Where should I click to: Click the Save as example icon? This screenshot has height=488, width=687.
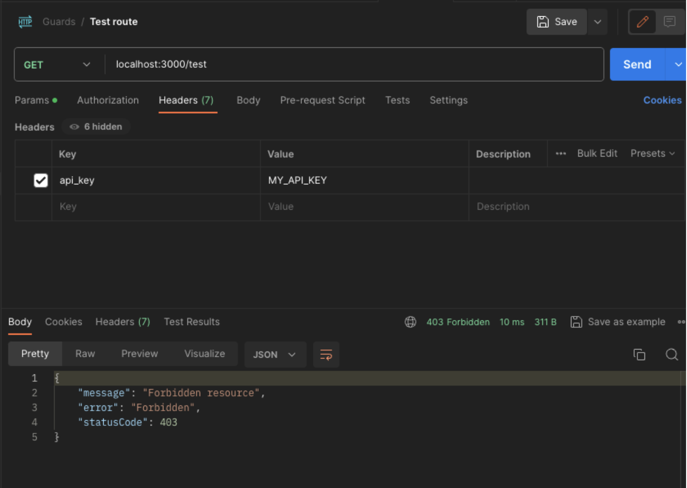(576, 322)
